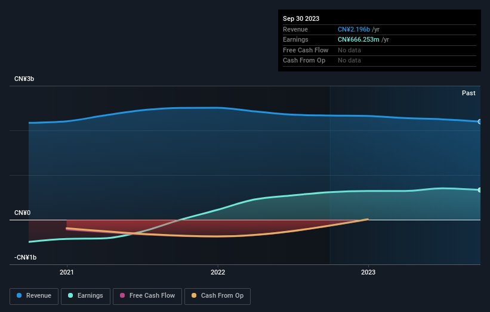The width and height of the screenshot is (490, 312).
Task: Click the 2023 x-axis label
Action: click(368, 272)
